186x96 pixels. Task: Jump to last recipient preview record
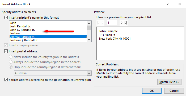click(126, 23)
